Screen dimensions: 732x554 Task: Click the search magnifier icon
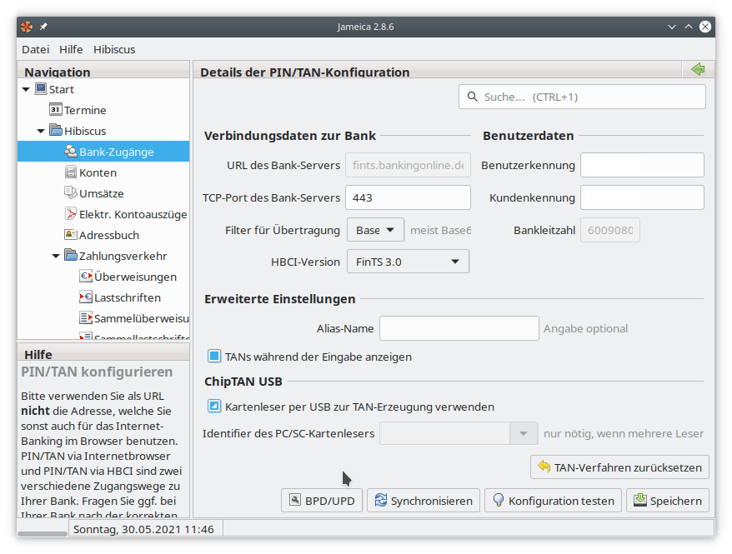(473, 97)
